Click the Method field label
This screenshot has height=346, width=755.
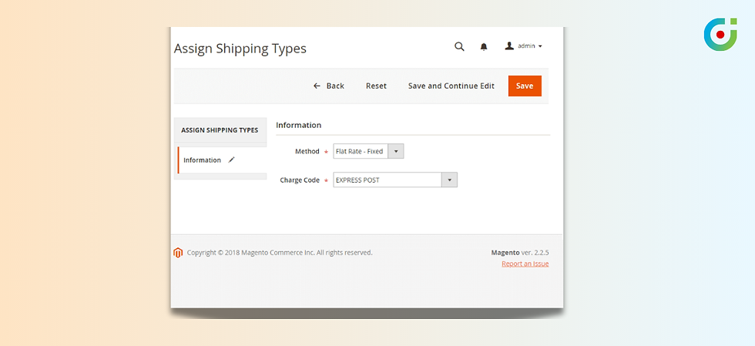coord(307,152)
